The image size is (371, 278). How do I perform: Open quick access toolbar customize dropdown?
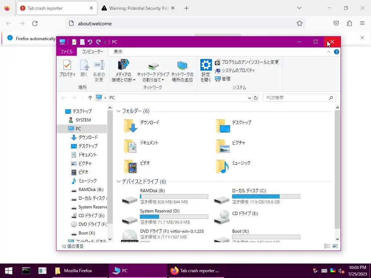105,42
